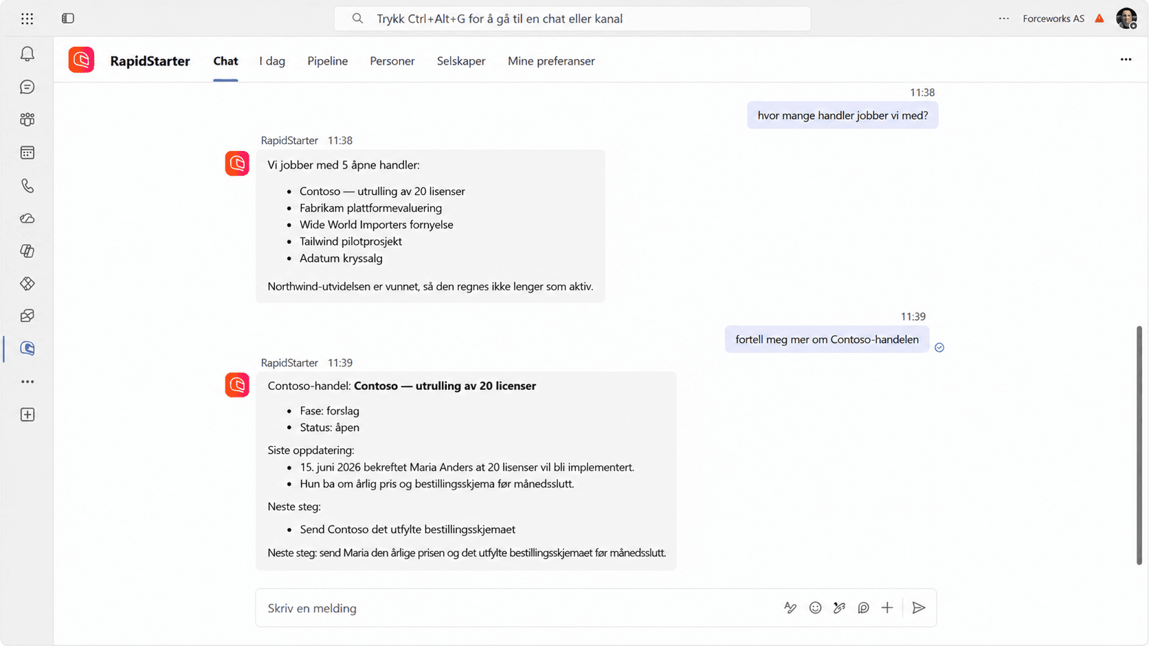Open Chat in left rail
Viewport: 1149px width, 646px height.
pyautogui.click(x=27, y=87)
